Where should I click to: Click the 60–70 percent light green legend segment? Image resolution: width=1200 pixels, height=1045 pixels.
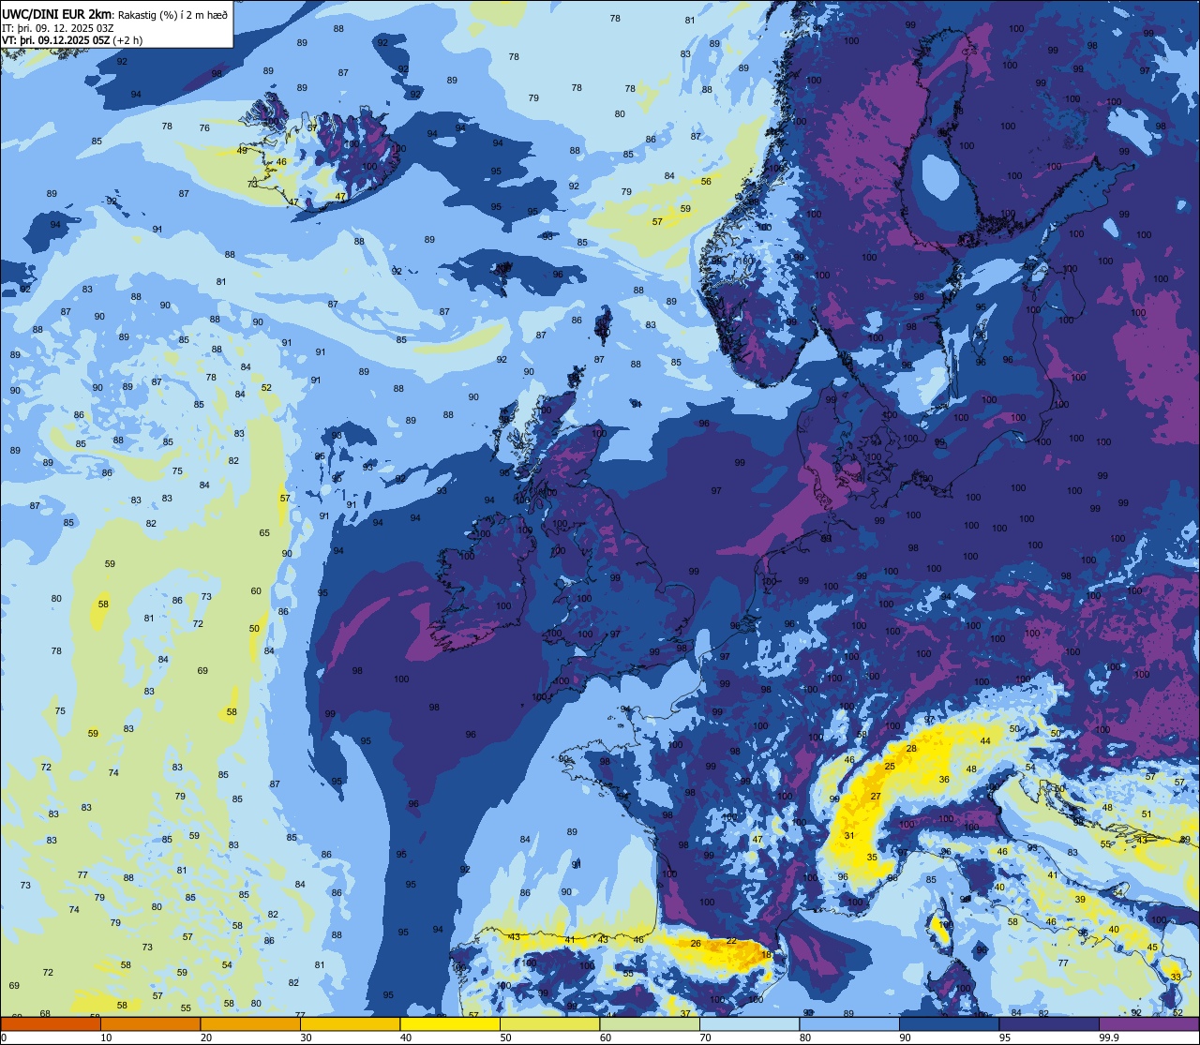tap(650, 1023)
